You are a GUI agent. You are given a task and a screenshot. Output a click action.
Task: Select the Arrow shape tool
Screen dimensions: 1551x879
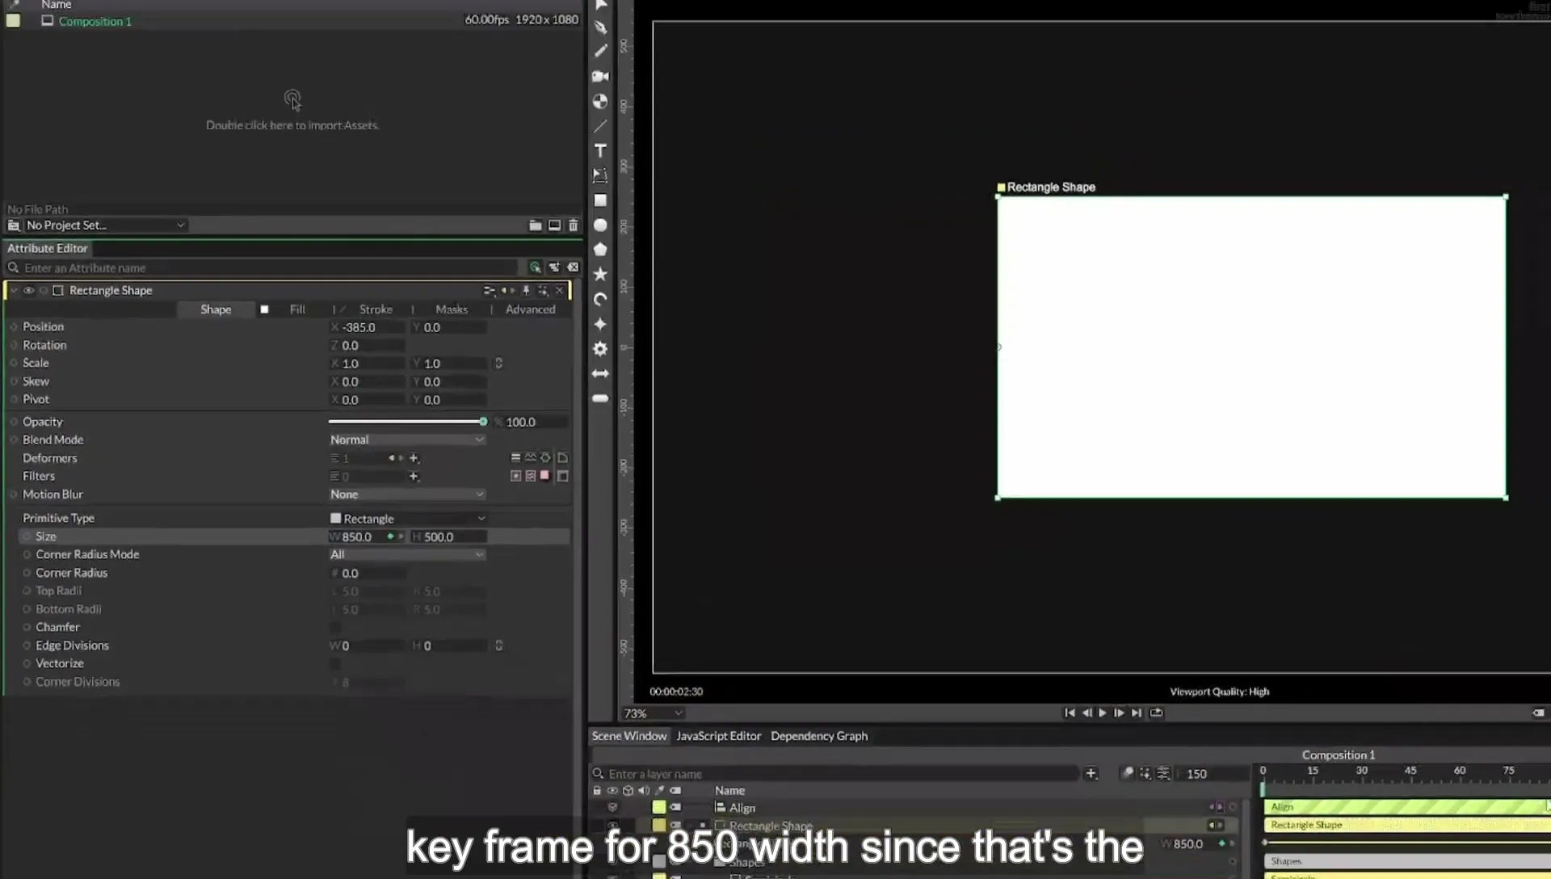click(600, 374)
